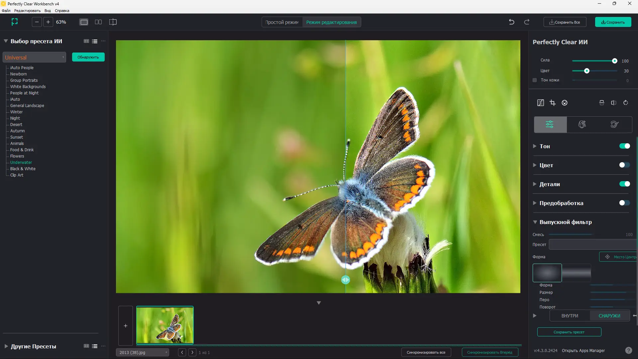This screenshot has height=359, width=638.
Task: Click the Сила strength slider handle
Action: point(614,61)
